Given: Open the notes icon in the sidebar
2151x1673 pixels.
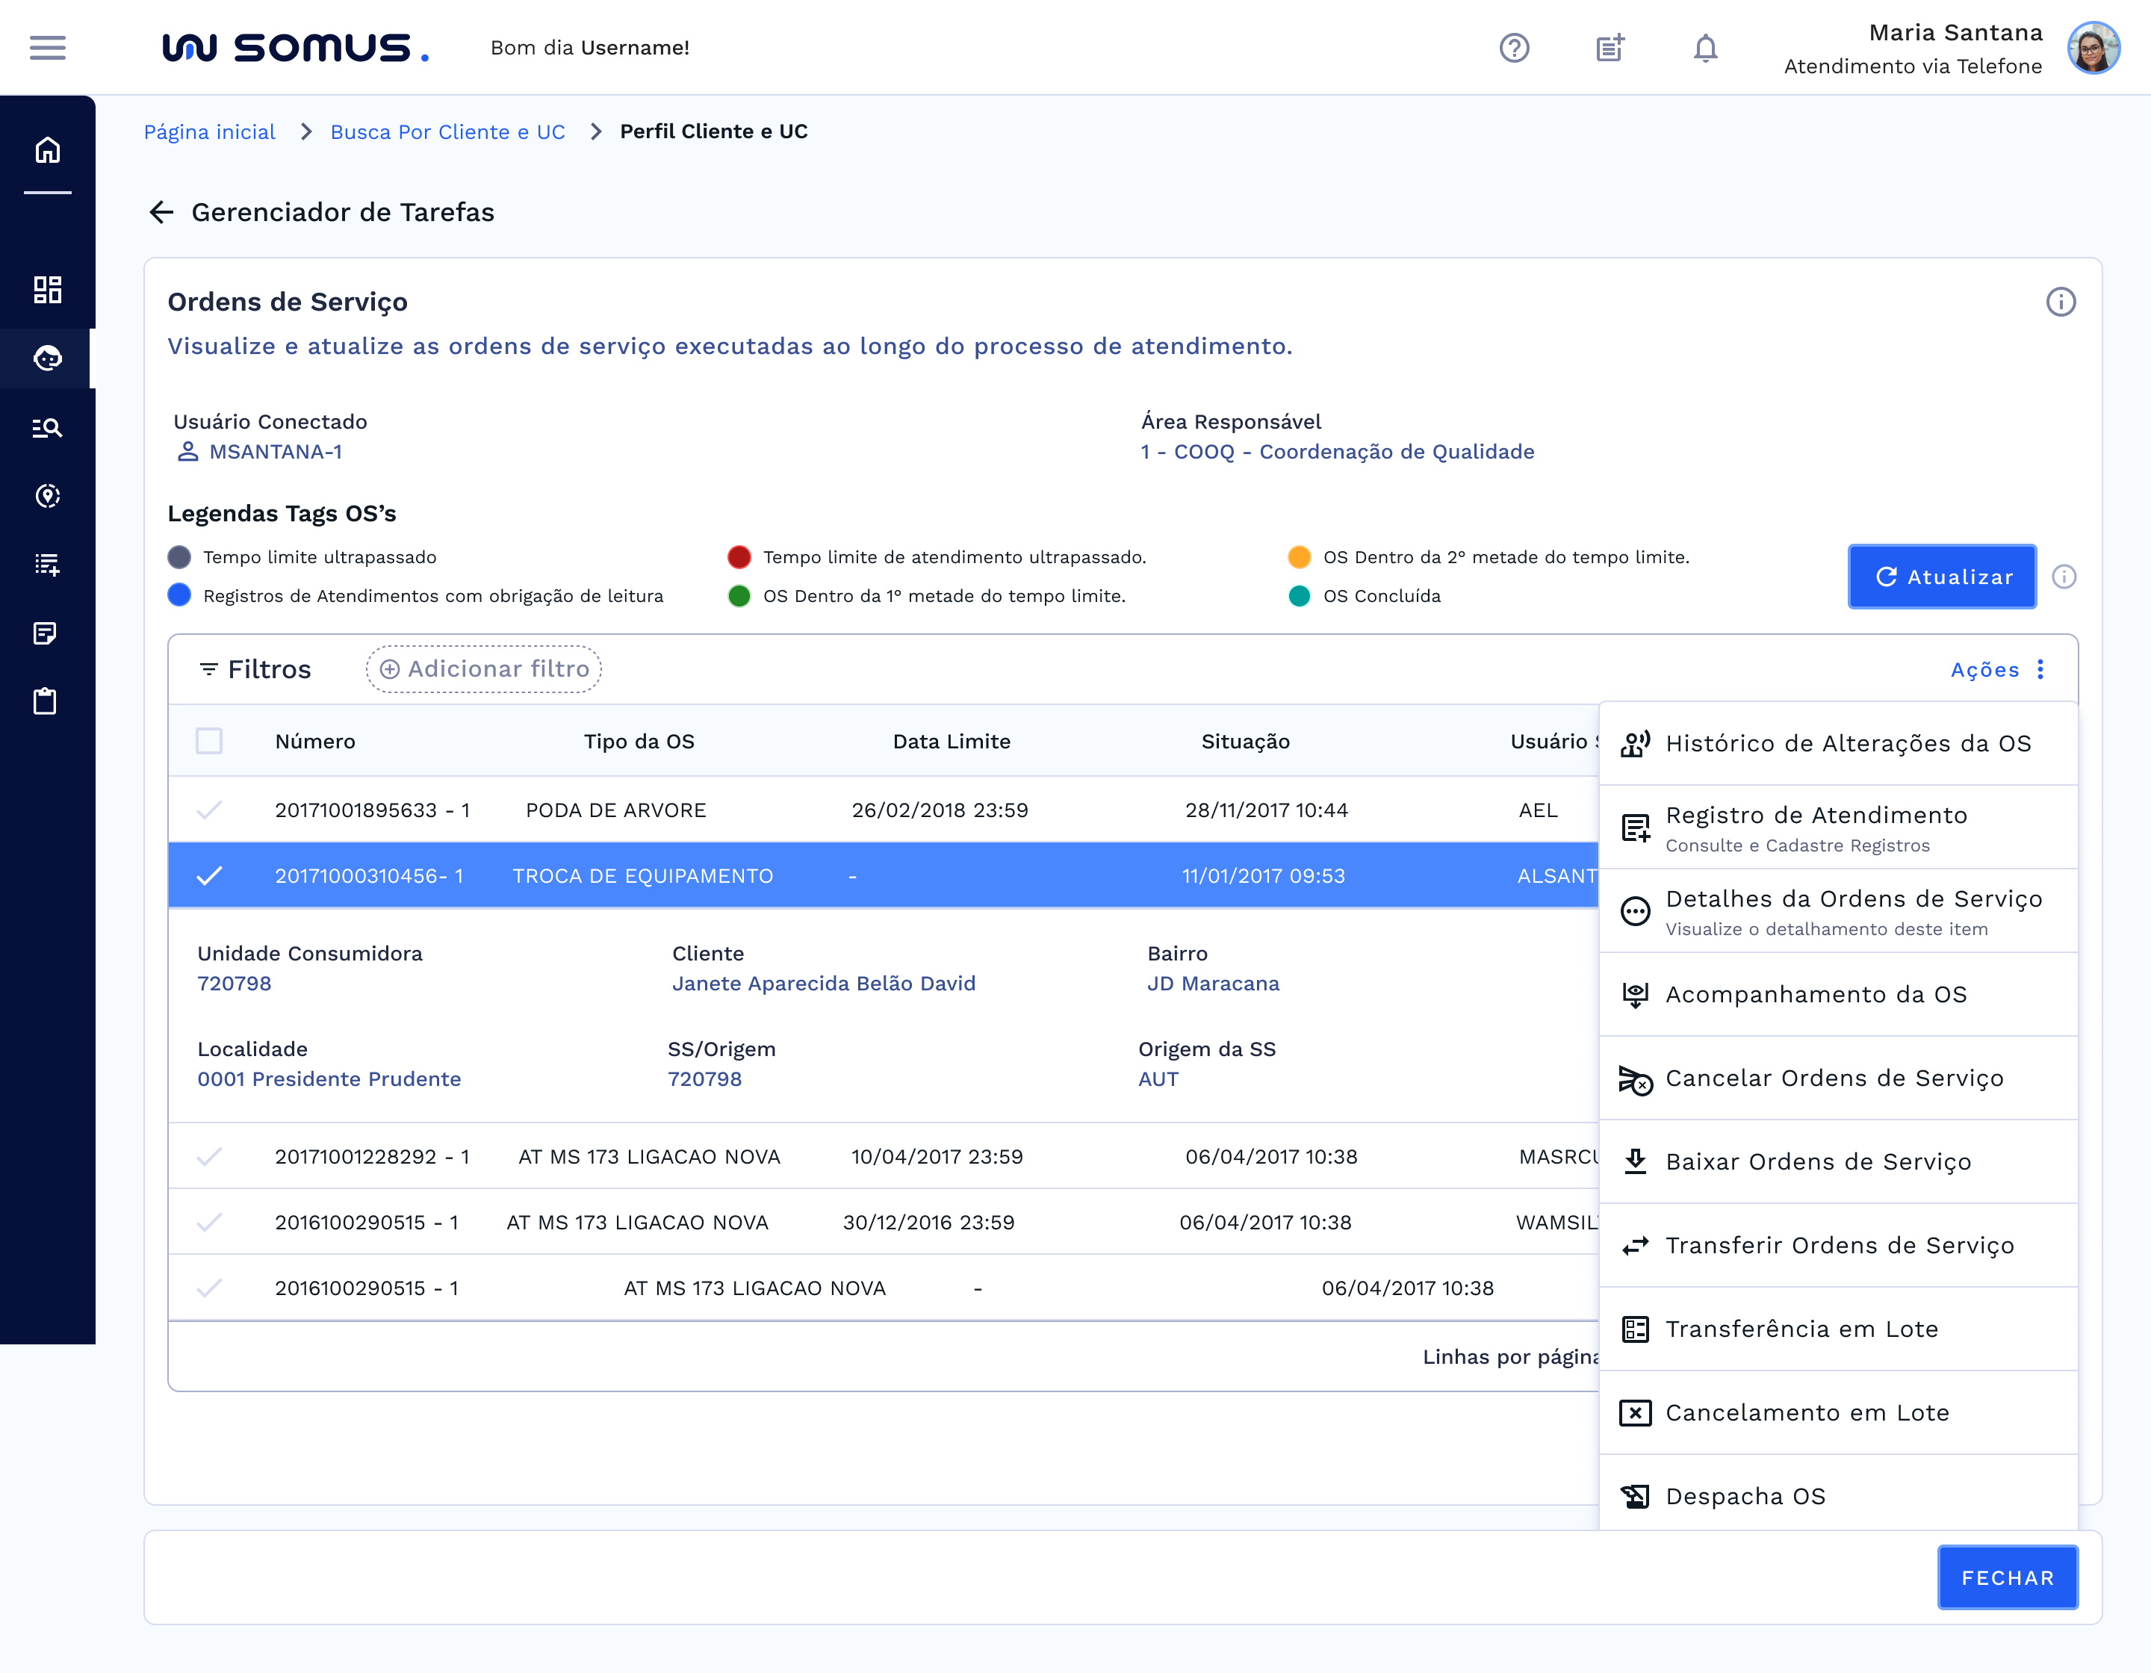Looking at the screenshot, I should click(46, 633).
